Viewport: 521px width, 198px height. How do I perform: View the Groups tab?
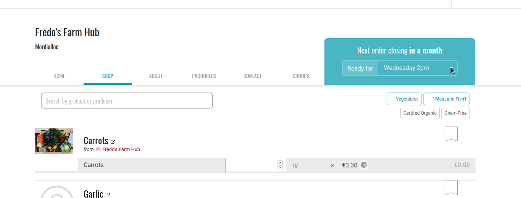301,76
